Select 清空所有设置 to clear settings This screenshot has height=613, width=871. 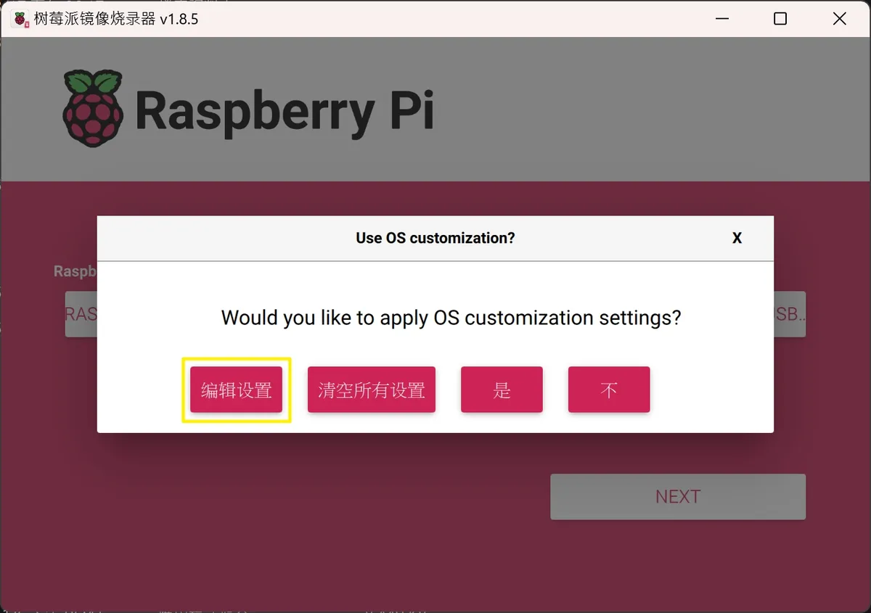pyautogui.click(x=372, y=390)
